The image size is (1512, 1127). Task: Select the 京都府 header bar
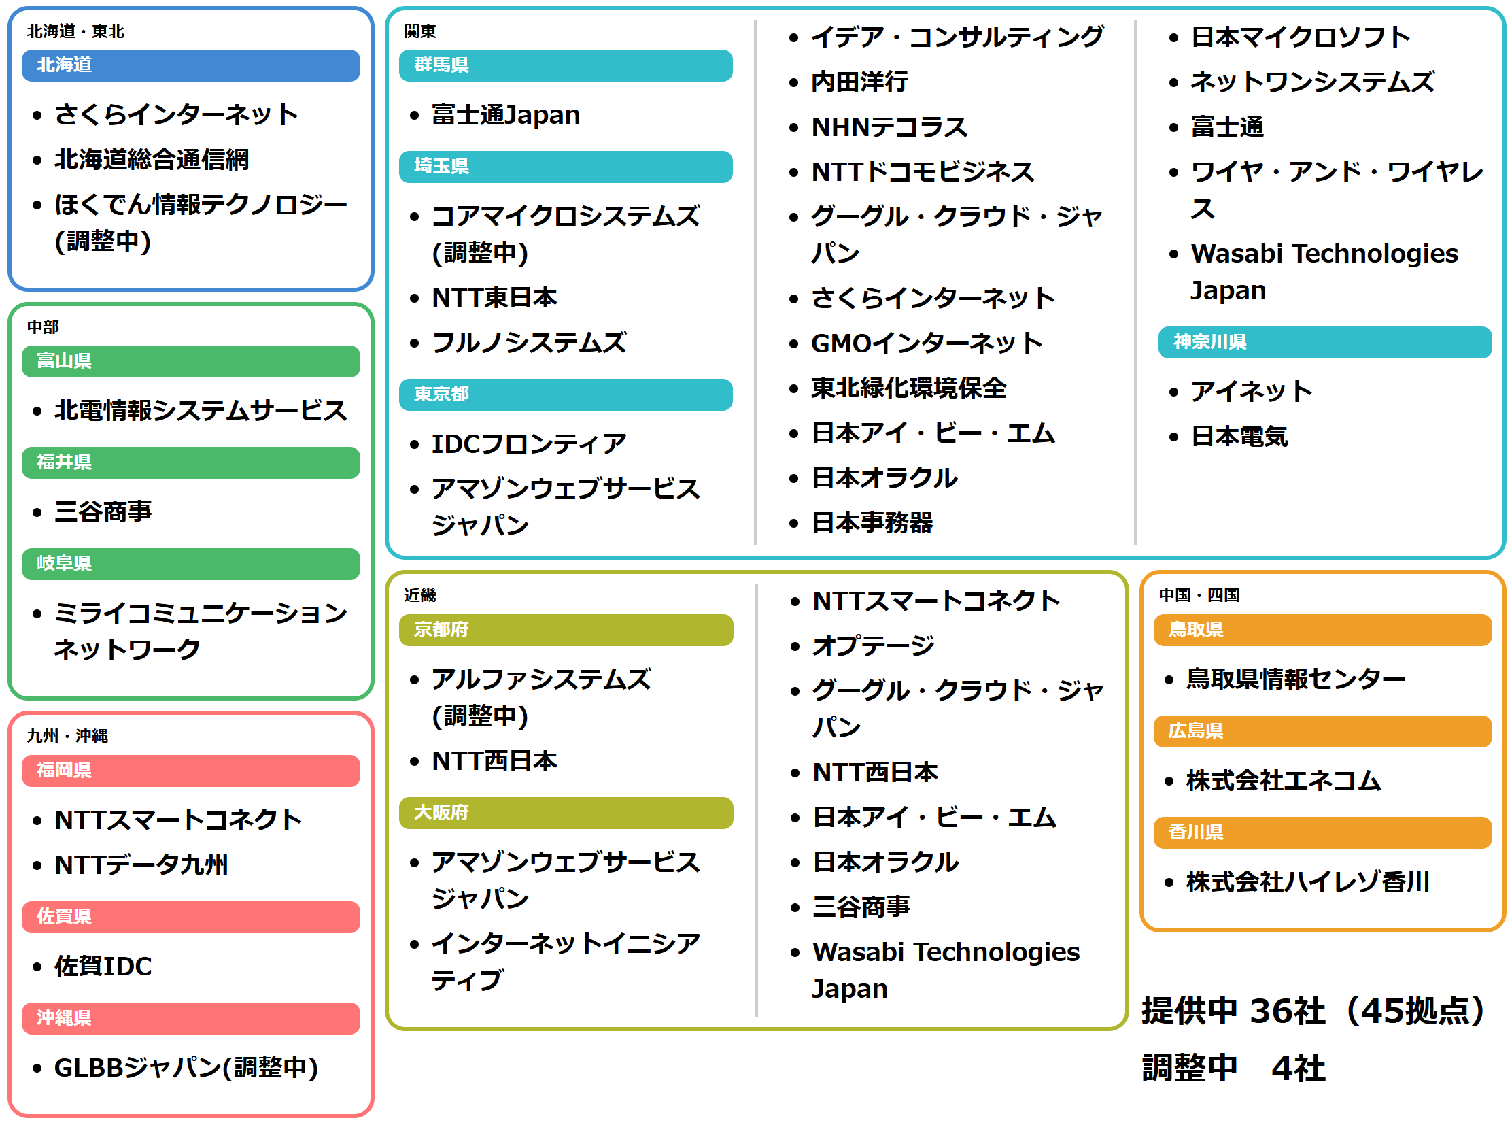566,630
